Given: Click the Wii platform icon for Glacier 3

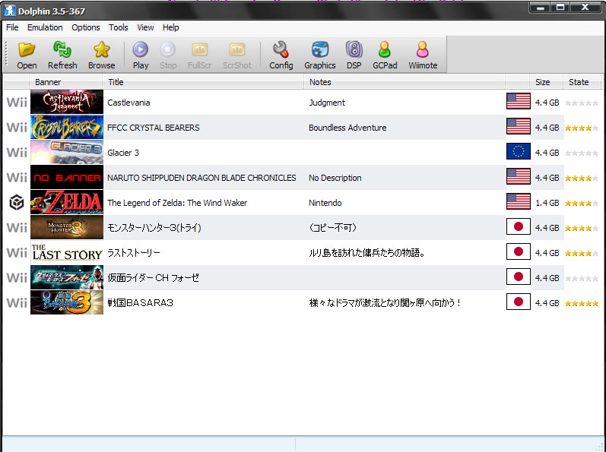Looking at the screenshot, I should click(17, 153).
